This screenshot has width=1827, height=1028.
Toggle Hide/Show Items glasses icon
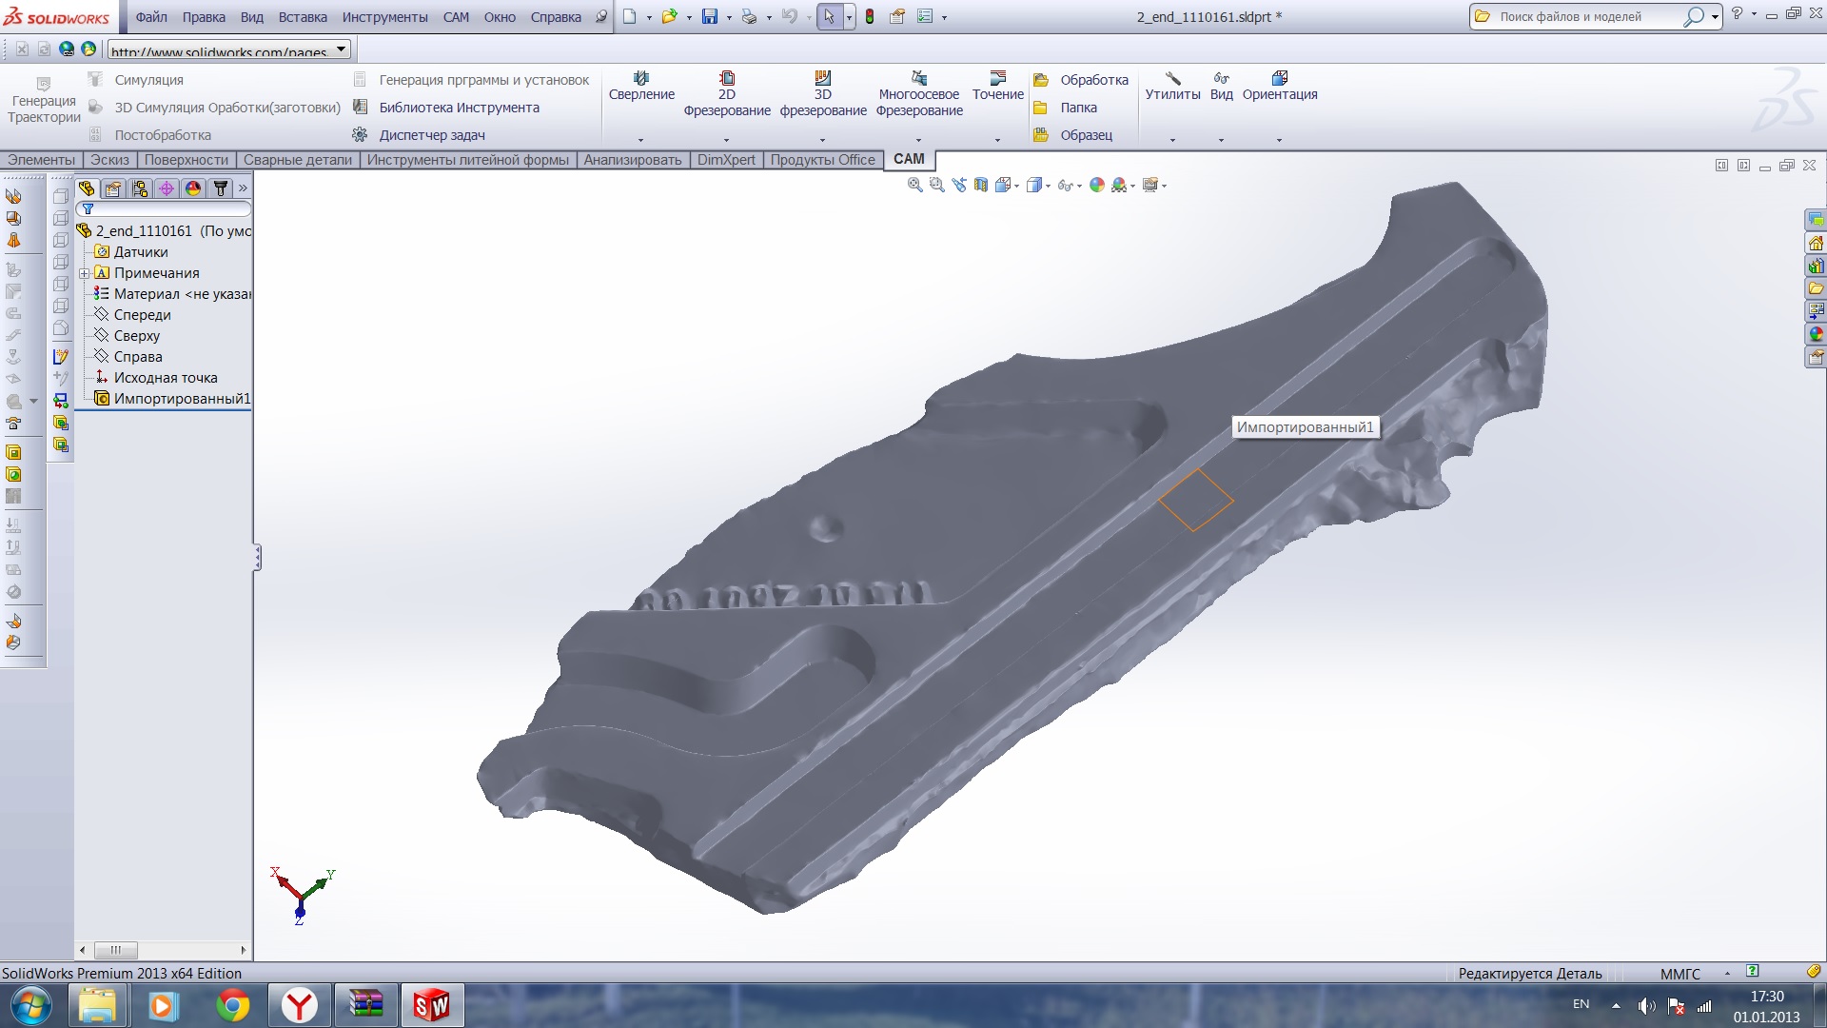tap(1065, 185)
